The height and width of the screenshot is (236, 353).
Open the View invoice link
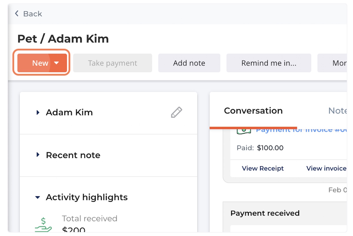(x=326, y=168)
